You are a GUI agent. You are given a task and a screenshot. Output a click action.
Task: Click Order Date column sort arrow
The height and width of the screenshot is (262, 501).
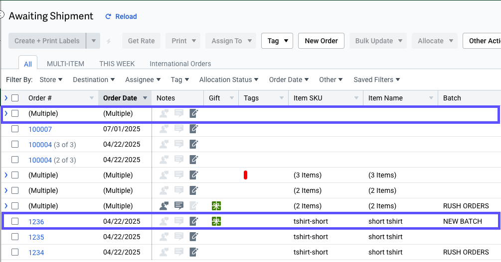tap(145, 98)
